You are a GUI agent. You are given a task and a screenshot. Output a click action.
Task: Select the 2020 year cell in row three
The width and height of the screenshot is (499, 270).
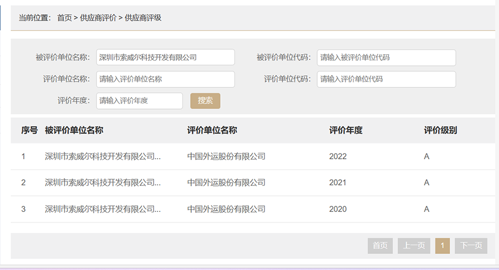coord(338,209)
